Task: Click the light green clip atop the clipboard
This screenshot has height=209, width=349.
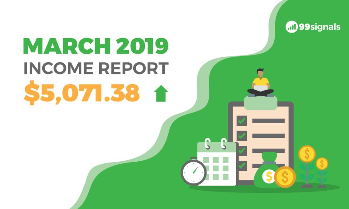Action: 261,103
